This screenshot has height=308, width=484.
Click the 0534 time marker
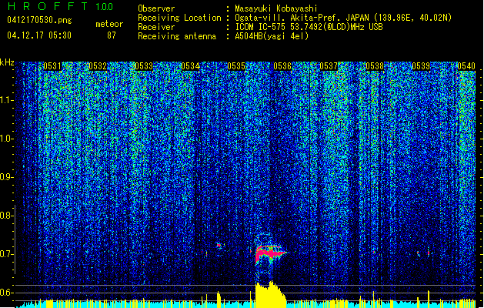pyautogui.click(x=191, y=66)
